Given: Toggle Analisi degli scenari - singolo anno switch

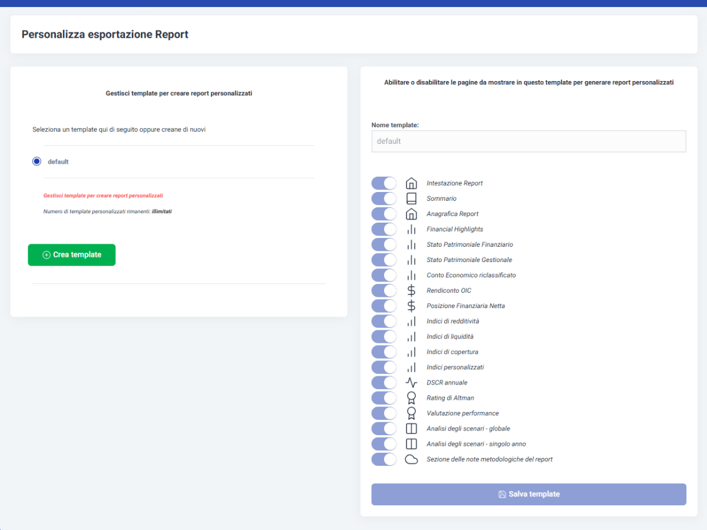Looking at the screenshot, I should 384,443.
